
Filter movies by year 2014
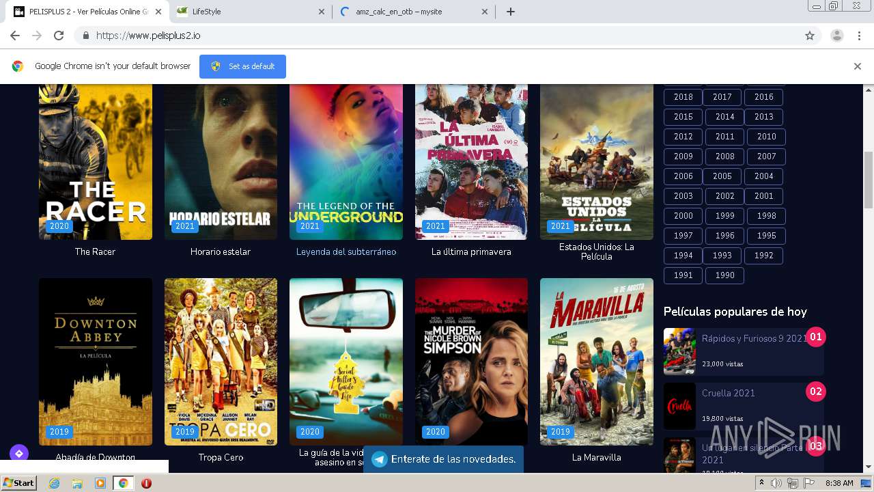click(x=724, y=117)
